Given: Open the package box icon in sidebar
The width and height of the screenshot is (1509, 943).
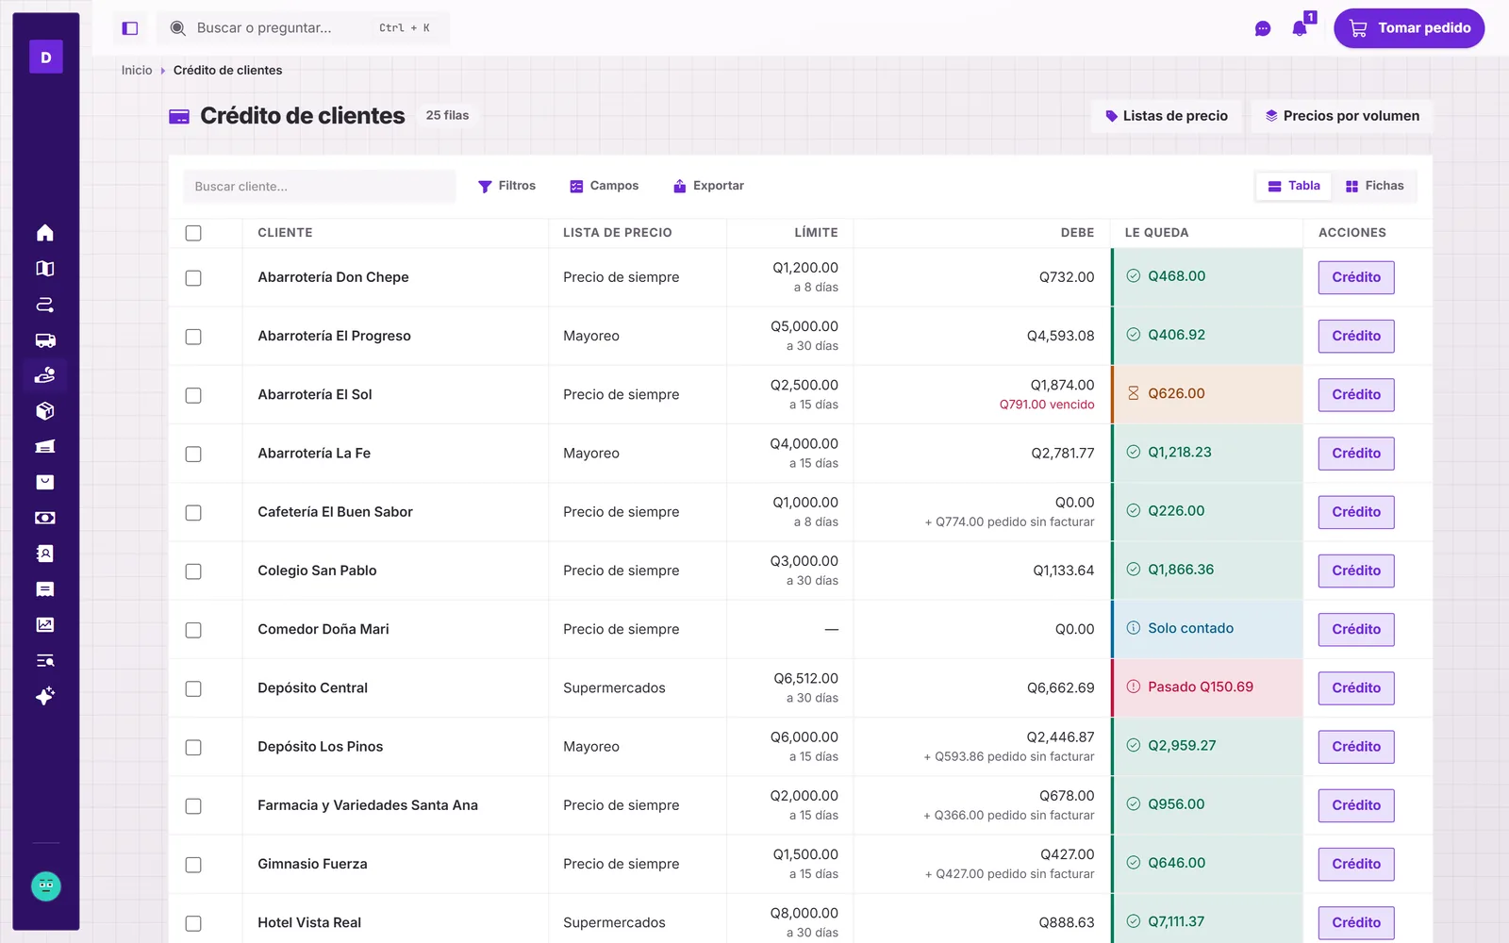Looking at the screenshot, I should (x=45, y=411).
